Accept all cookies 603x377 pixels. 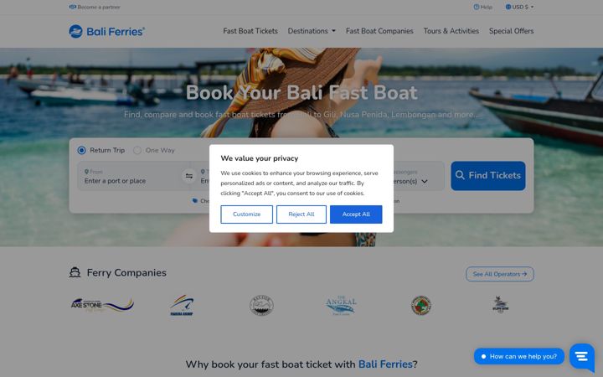coord(356,214)
